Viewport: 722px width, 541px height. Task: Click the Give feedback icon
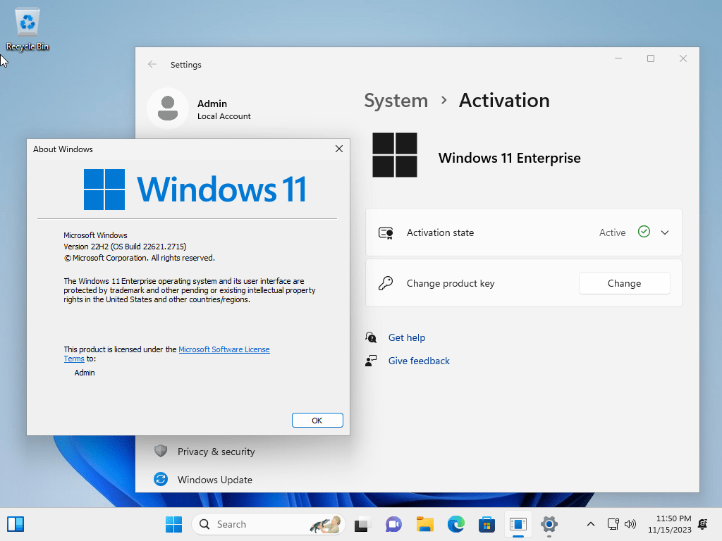[x=371, y=361]
